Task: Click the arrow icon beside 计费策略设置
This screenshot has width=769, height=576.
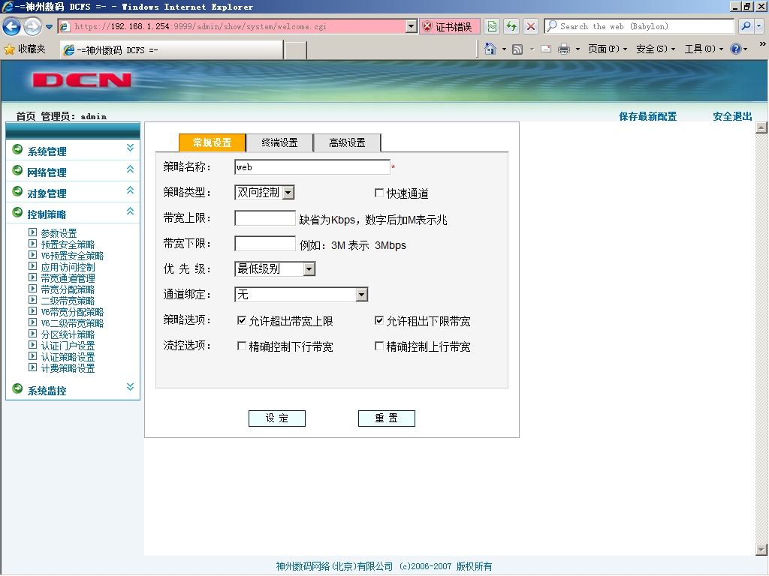Action: (33, 367)
